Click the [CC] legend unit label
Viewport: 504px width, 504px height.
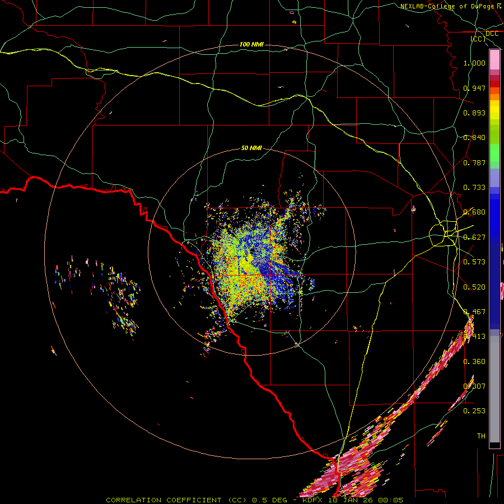click(478, 39)
